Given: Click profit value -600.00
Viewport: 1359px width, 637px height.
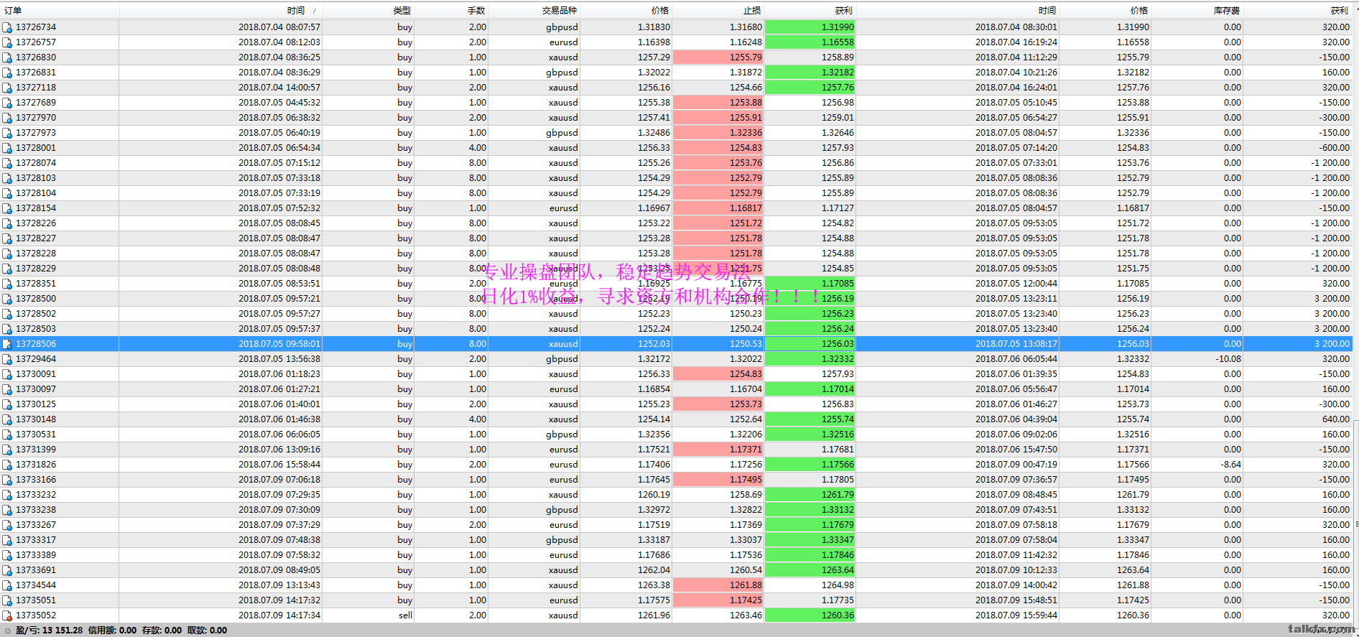Looking at the screenshot, I should 1335,148.
